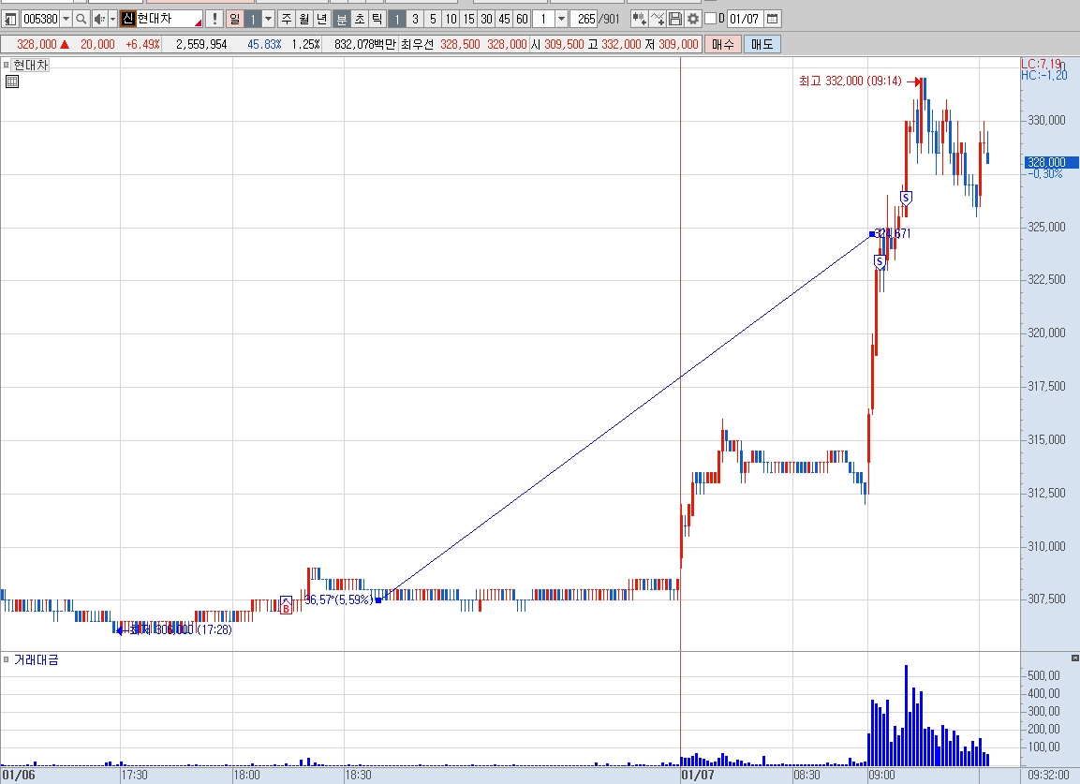The width and height of the screenshot is (1080, 784).
Task: Select the 30-minute interval button
Action: 487,19
